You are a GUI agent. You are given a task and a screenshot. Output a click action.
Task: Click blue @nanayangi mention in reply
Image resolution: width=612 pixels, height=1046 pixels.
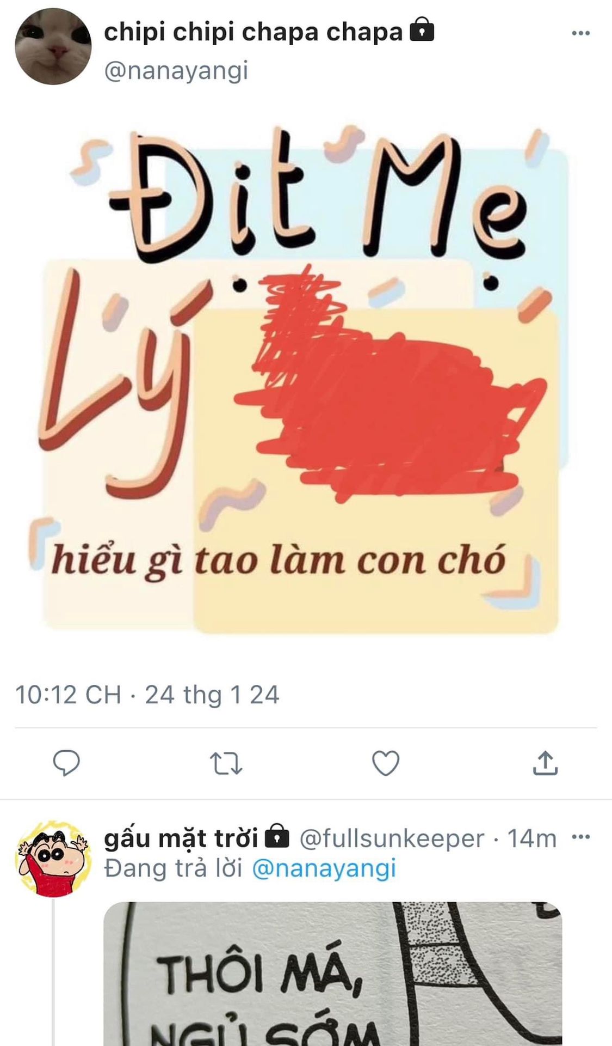324,868
